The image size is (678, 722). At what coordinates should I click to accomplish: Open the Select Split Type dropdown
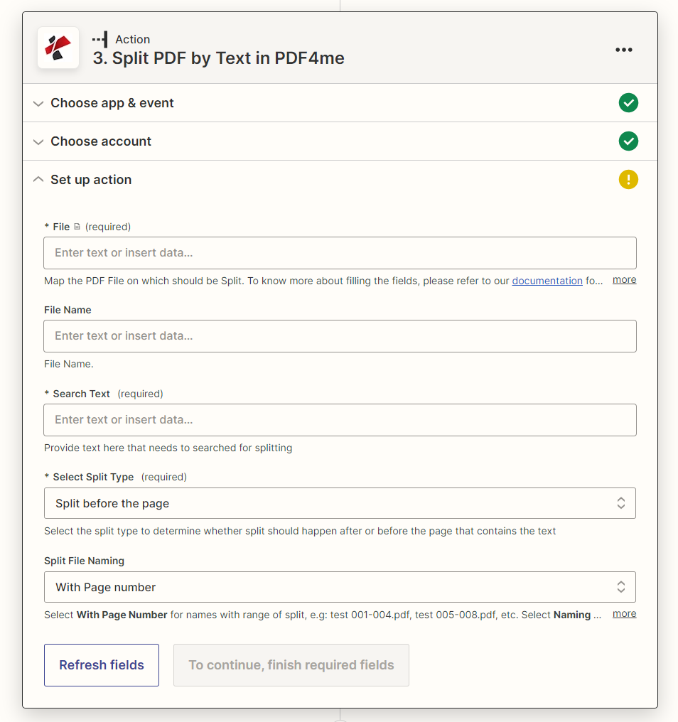click(x=340, y=503)
